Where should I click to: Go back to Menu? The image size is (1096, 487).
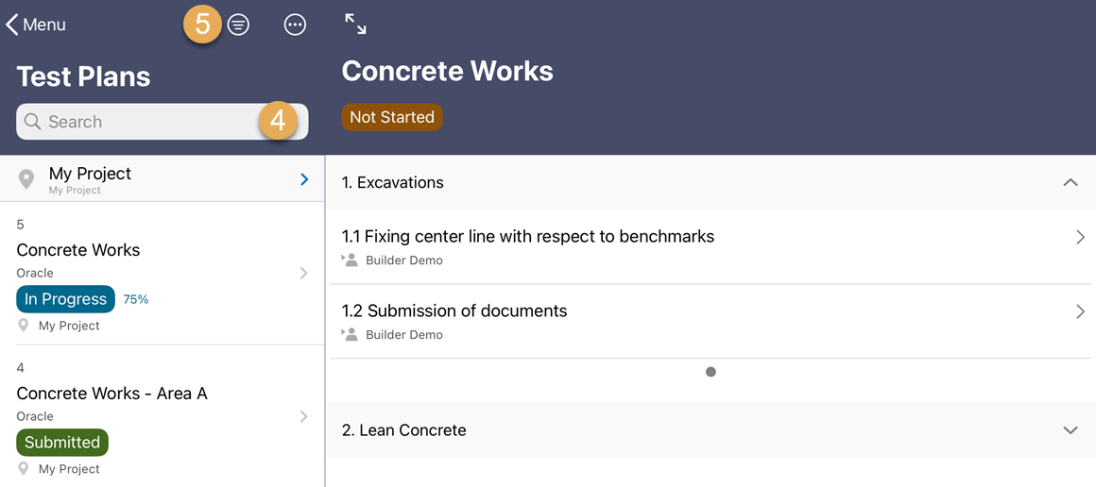(x=36, y=25)
